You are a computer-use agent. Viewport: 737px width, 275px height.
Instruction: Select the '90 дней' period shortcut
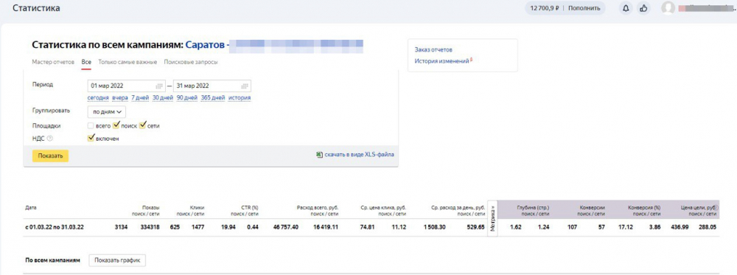point(187,98)
